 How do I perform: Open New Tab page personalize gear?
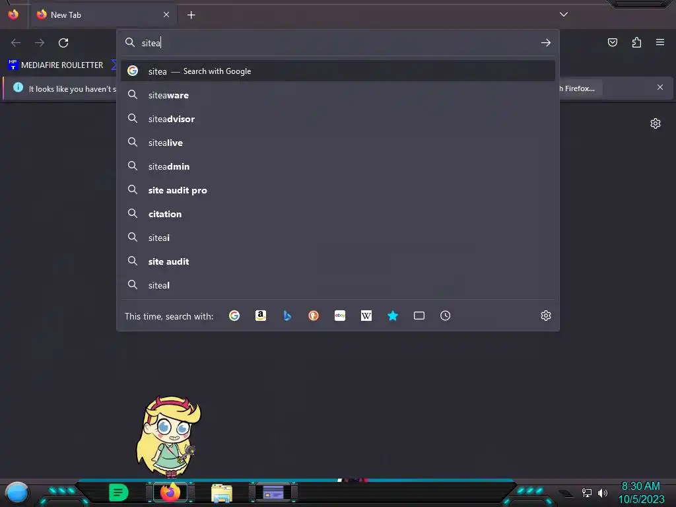click(656, 123)
